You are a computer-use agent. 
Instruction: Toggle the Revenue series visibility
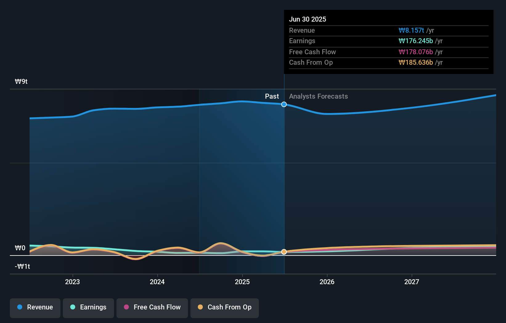click(x=35, y=307)
